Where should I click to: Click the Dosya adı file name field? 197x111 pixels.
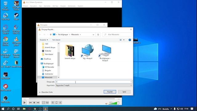click(x=93, y=82)
